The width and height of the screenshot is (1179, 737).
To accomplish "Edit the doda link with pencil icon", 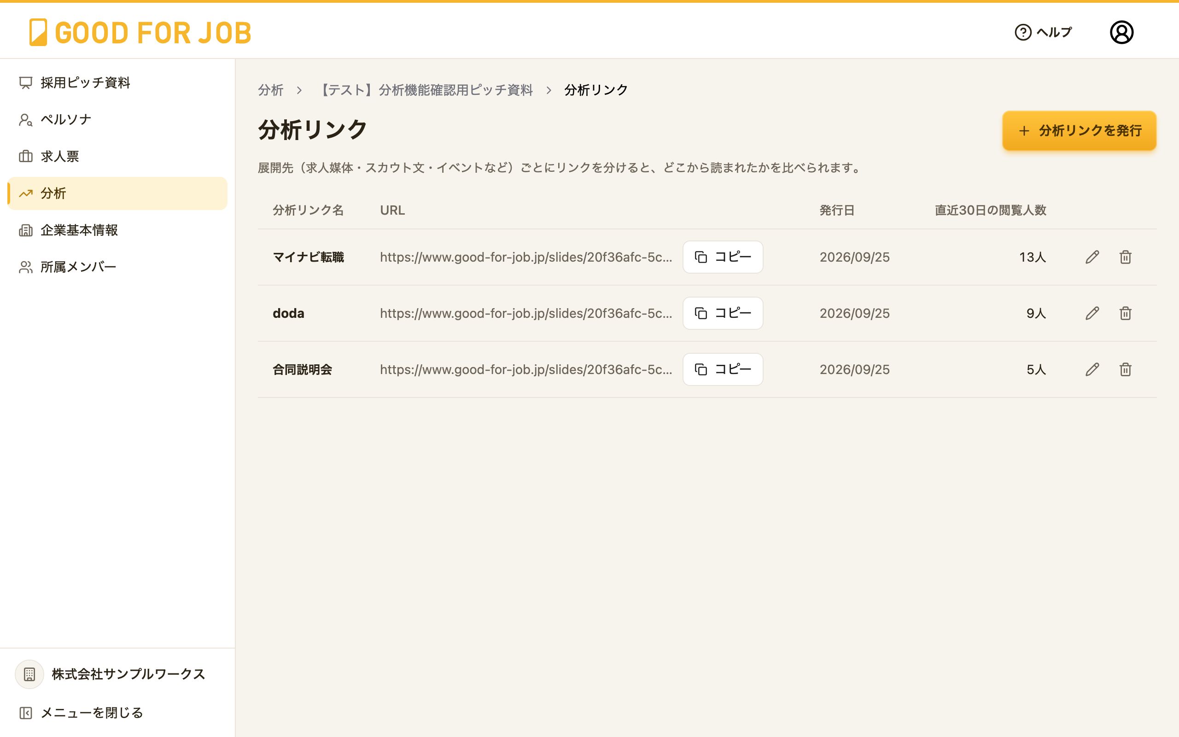I will coord(1092,313).
